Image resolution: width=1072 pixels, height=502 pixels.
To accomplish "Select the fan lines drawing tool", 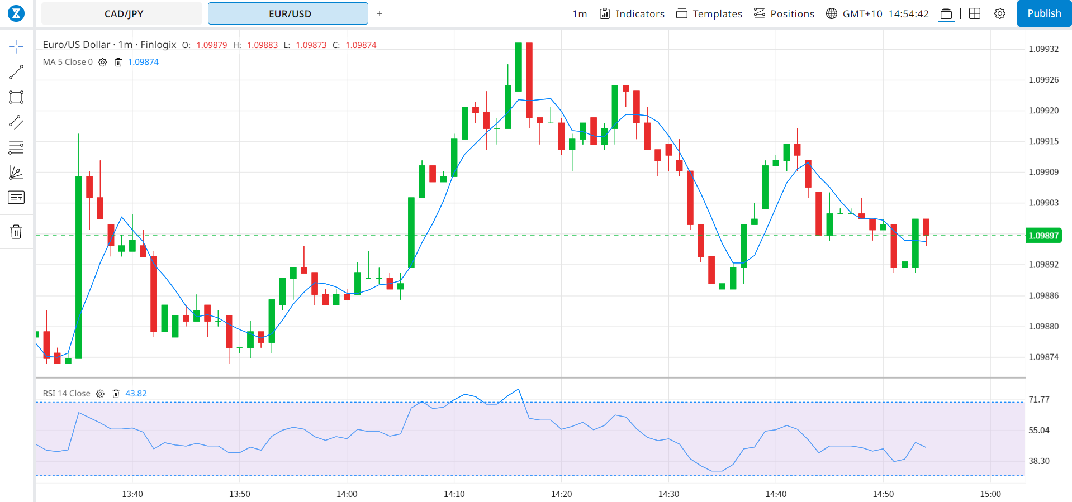I will pos(16,173).
